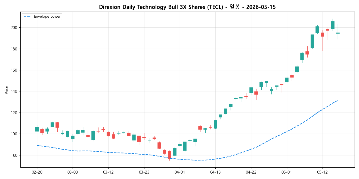The width and height of the screenshot is (359, 179).
Task: Click the red candlestick at 05-12
Action: click(322, 34)
